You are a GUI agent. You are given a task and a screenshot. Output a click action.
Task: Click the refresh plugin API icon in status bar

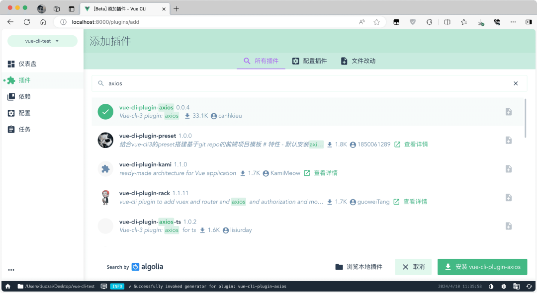pos(529,287)
